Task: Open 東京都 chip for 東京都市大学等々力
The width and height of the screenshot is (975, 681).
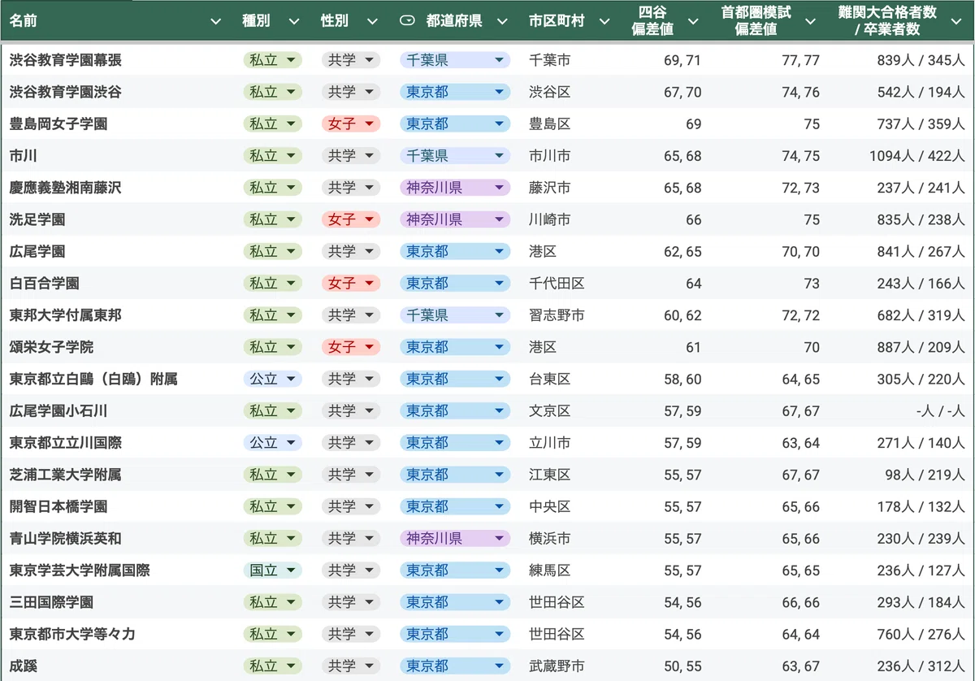Action: (x=455, y=634)
